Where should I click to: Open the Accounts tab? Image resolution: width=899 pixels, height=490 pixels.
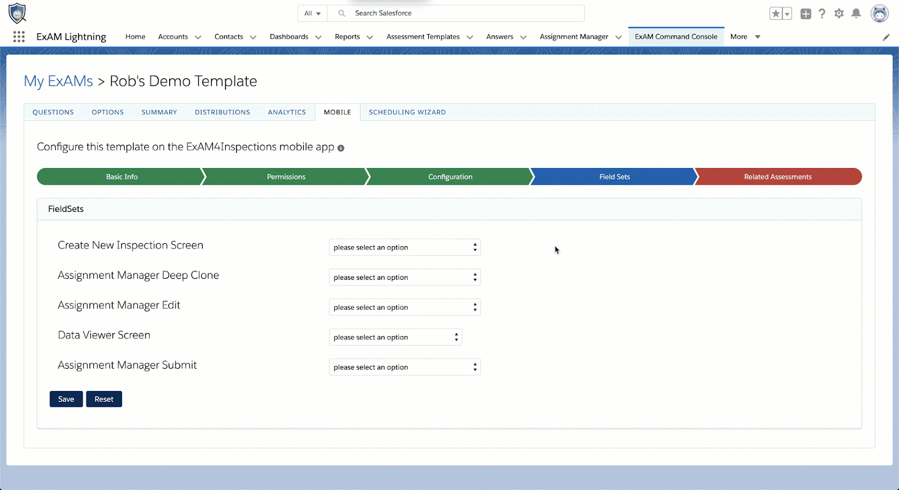click(x=173, y=37)
